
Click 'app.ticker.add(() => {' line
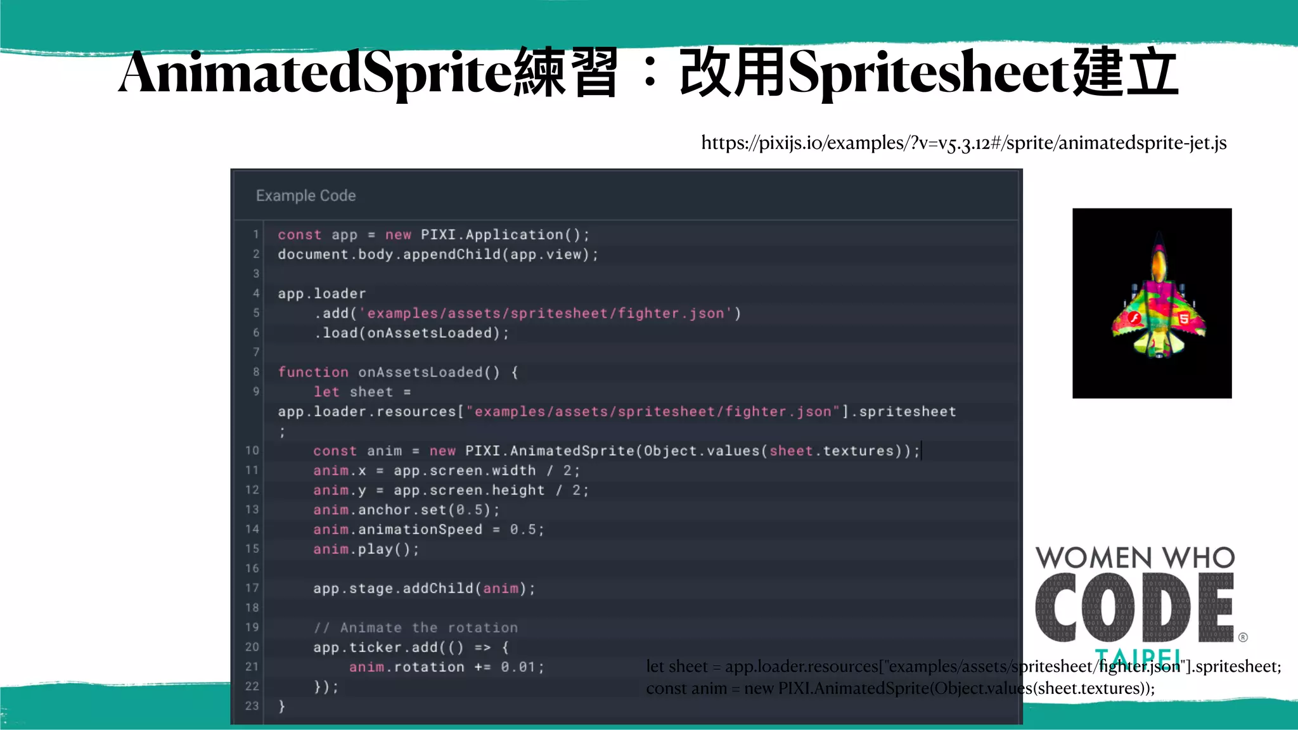click(411, 648)
